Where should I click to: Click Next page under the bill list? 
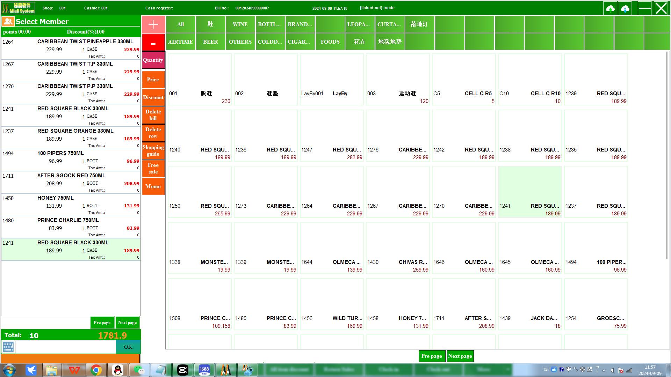tap(127, 323)
